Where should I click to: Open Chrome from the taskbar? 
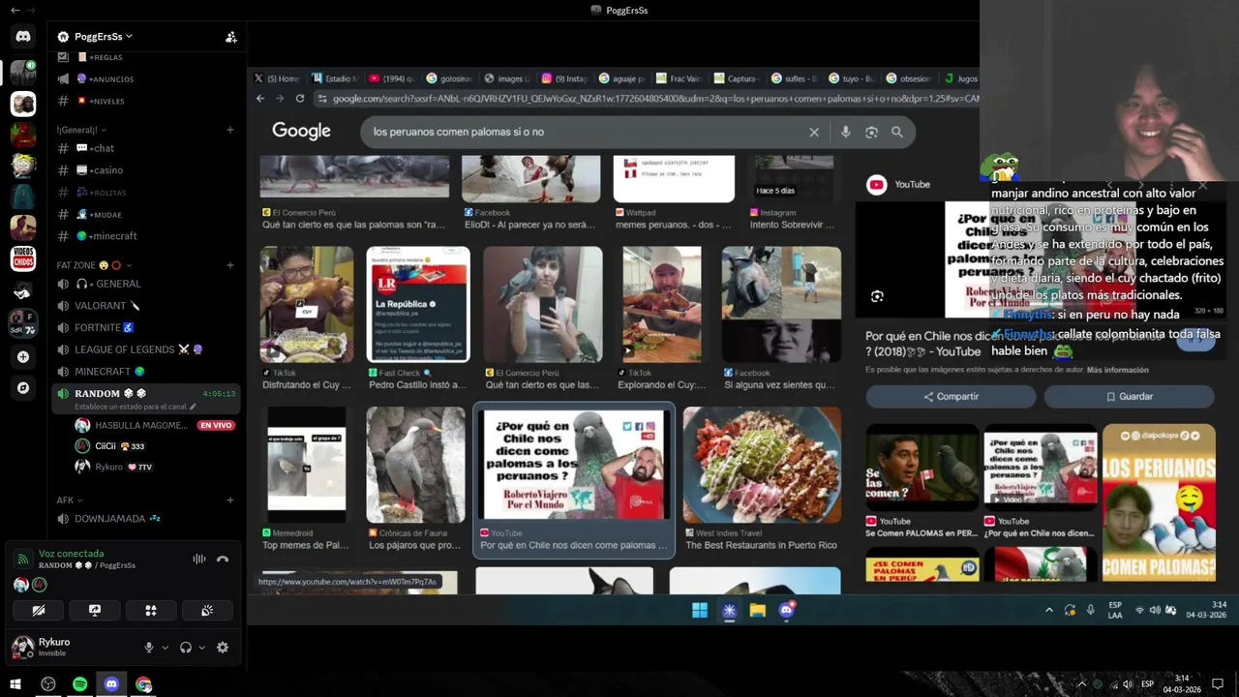143,684
